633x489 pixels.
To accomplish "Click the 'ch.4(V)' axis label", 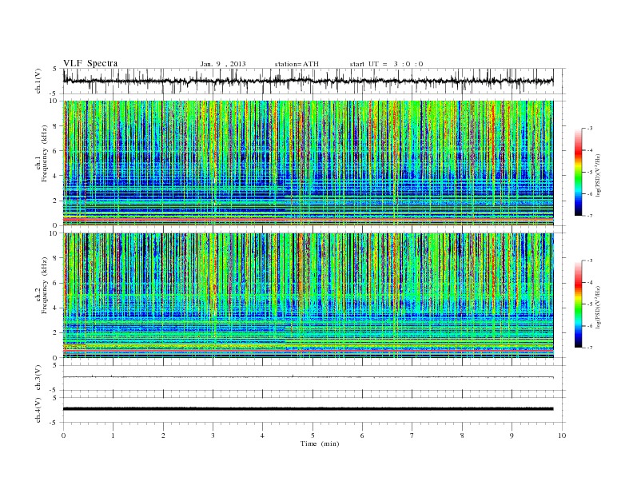I will point(38,410).
